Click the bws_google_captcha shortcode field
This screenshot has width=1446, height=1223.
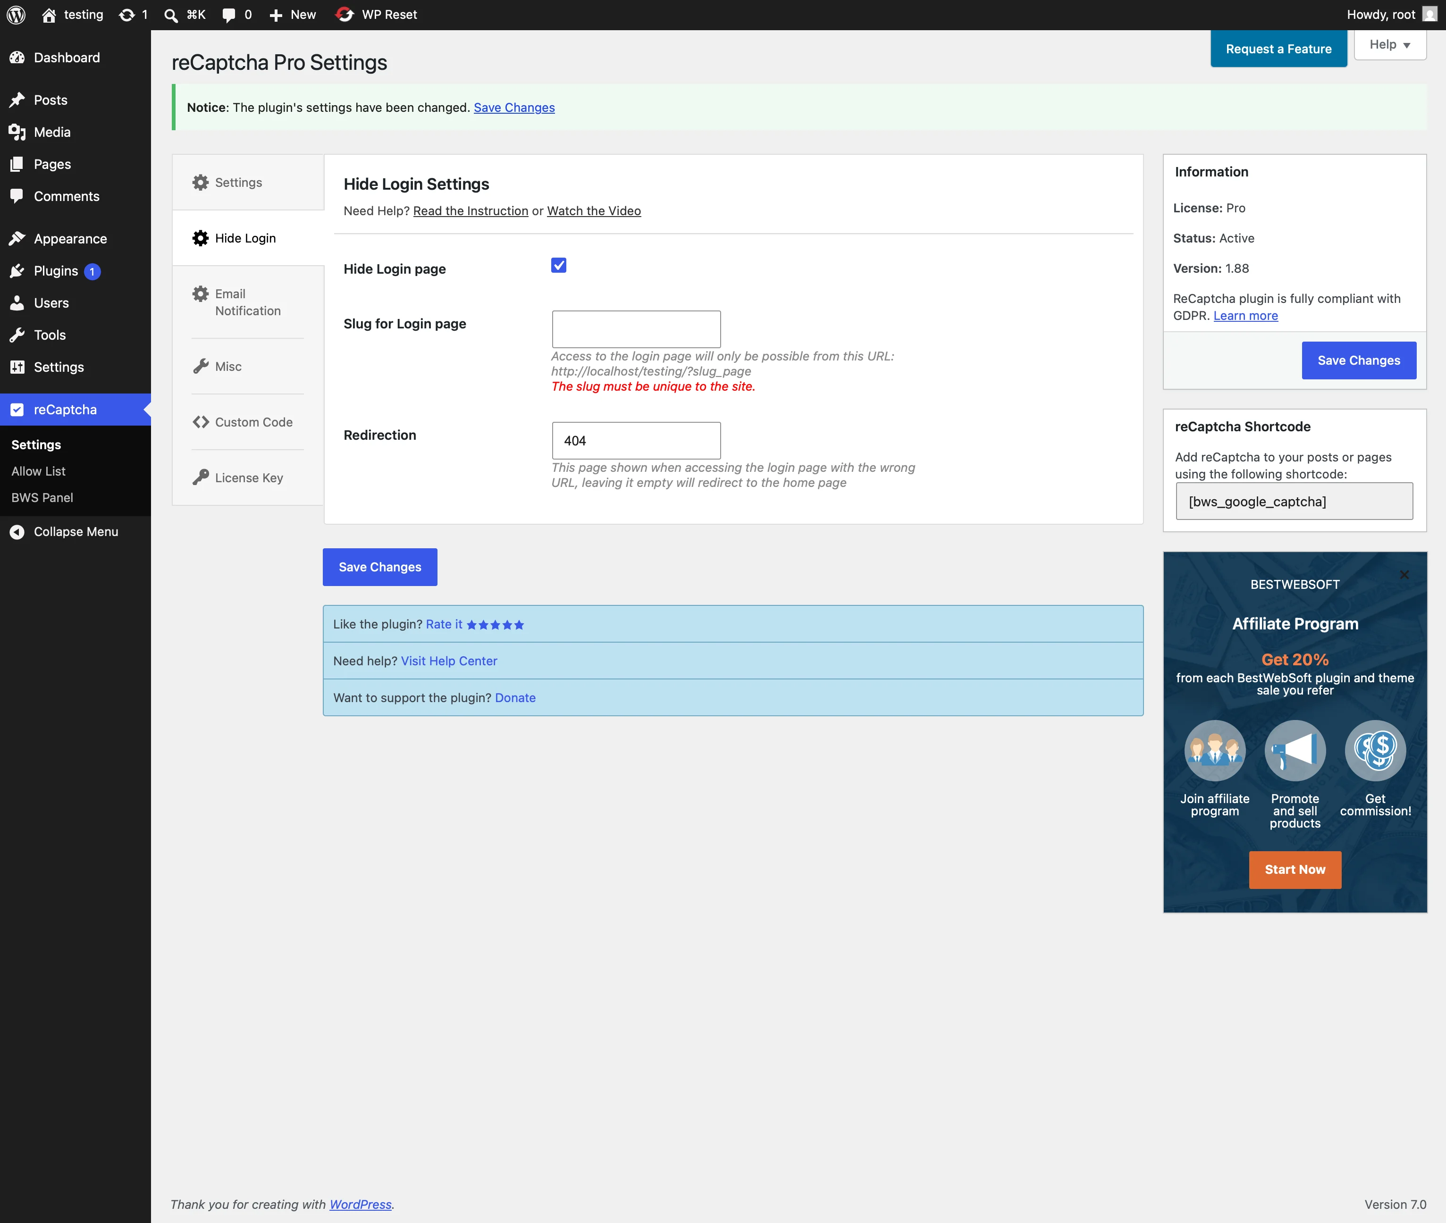1294,501
